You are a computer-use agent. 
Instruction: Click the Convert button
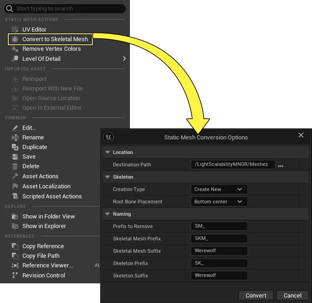pyautogui.click(x=256, y=295)
